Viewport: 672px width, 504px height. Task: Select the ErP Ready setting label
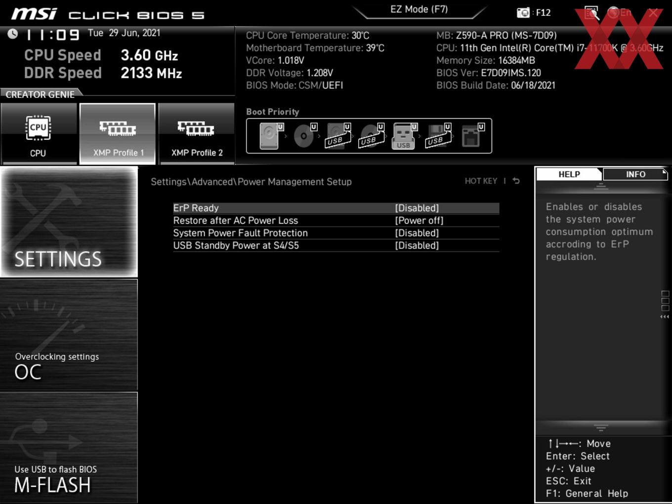pos(196,208)
